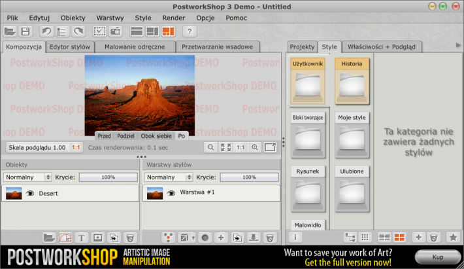464x269 pixels.
Task: Switch styles panel to list view icon
Action: pos(384,238)
